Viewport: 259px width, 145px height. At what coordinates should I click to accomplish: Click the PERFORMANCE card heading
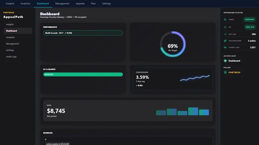click(50, 27)
